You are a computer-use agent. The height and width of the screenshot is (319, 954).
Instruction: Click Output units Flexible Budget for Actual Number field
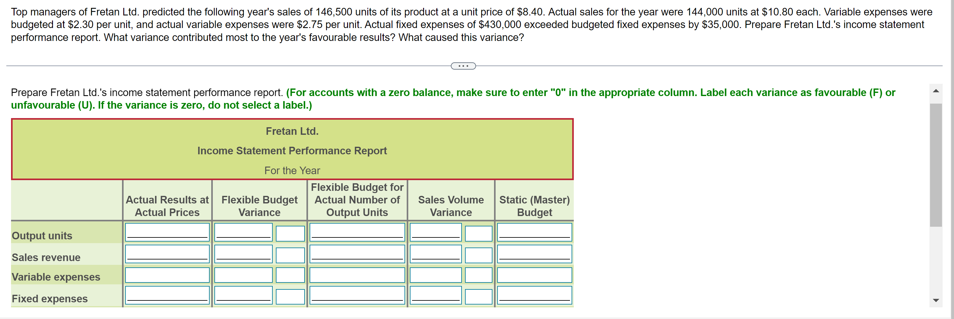(357, 232)
